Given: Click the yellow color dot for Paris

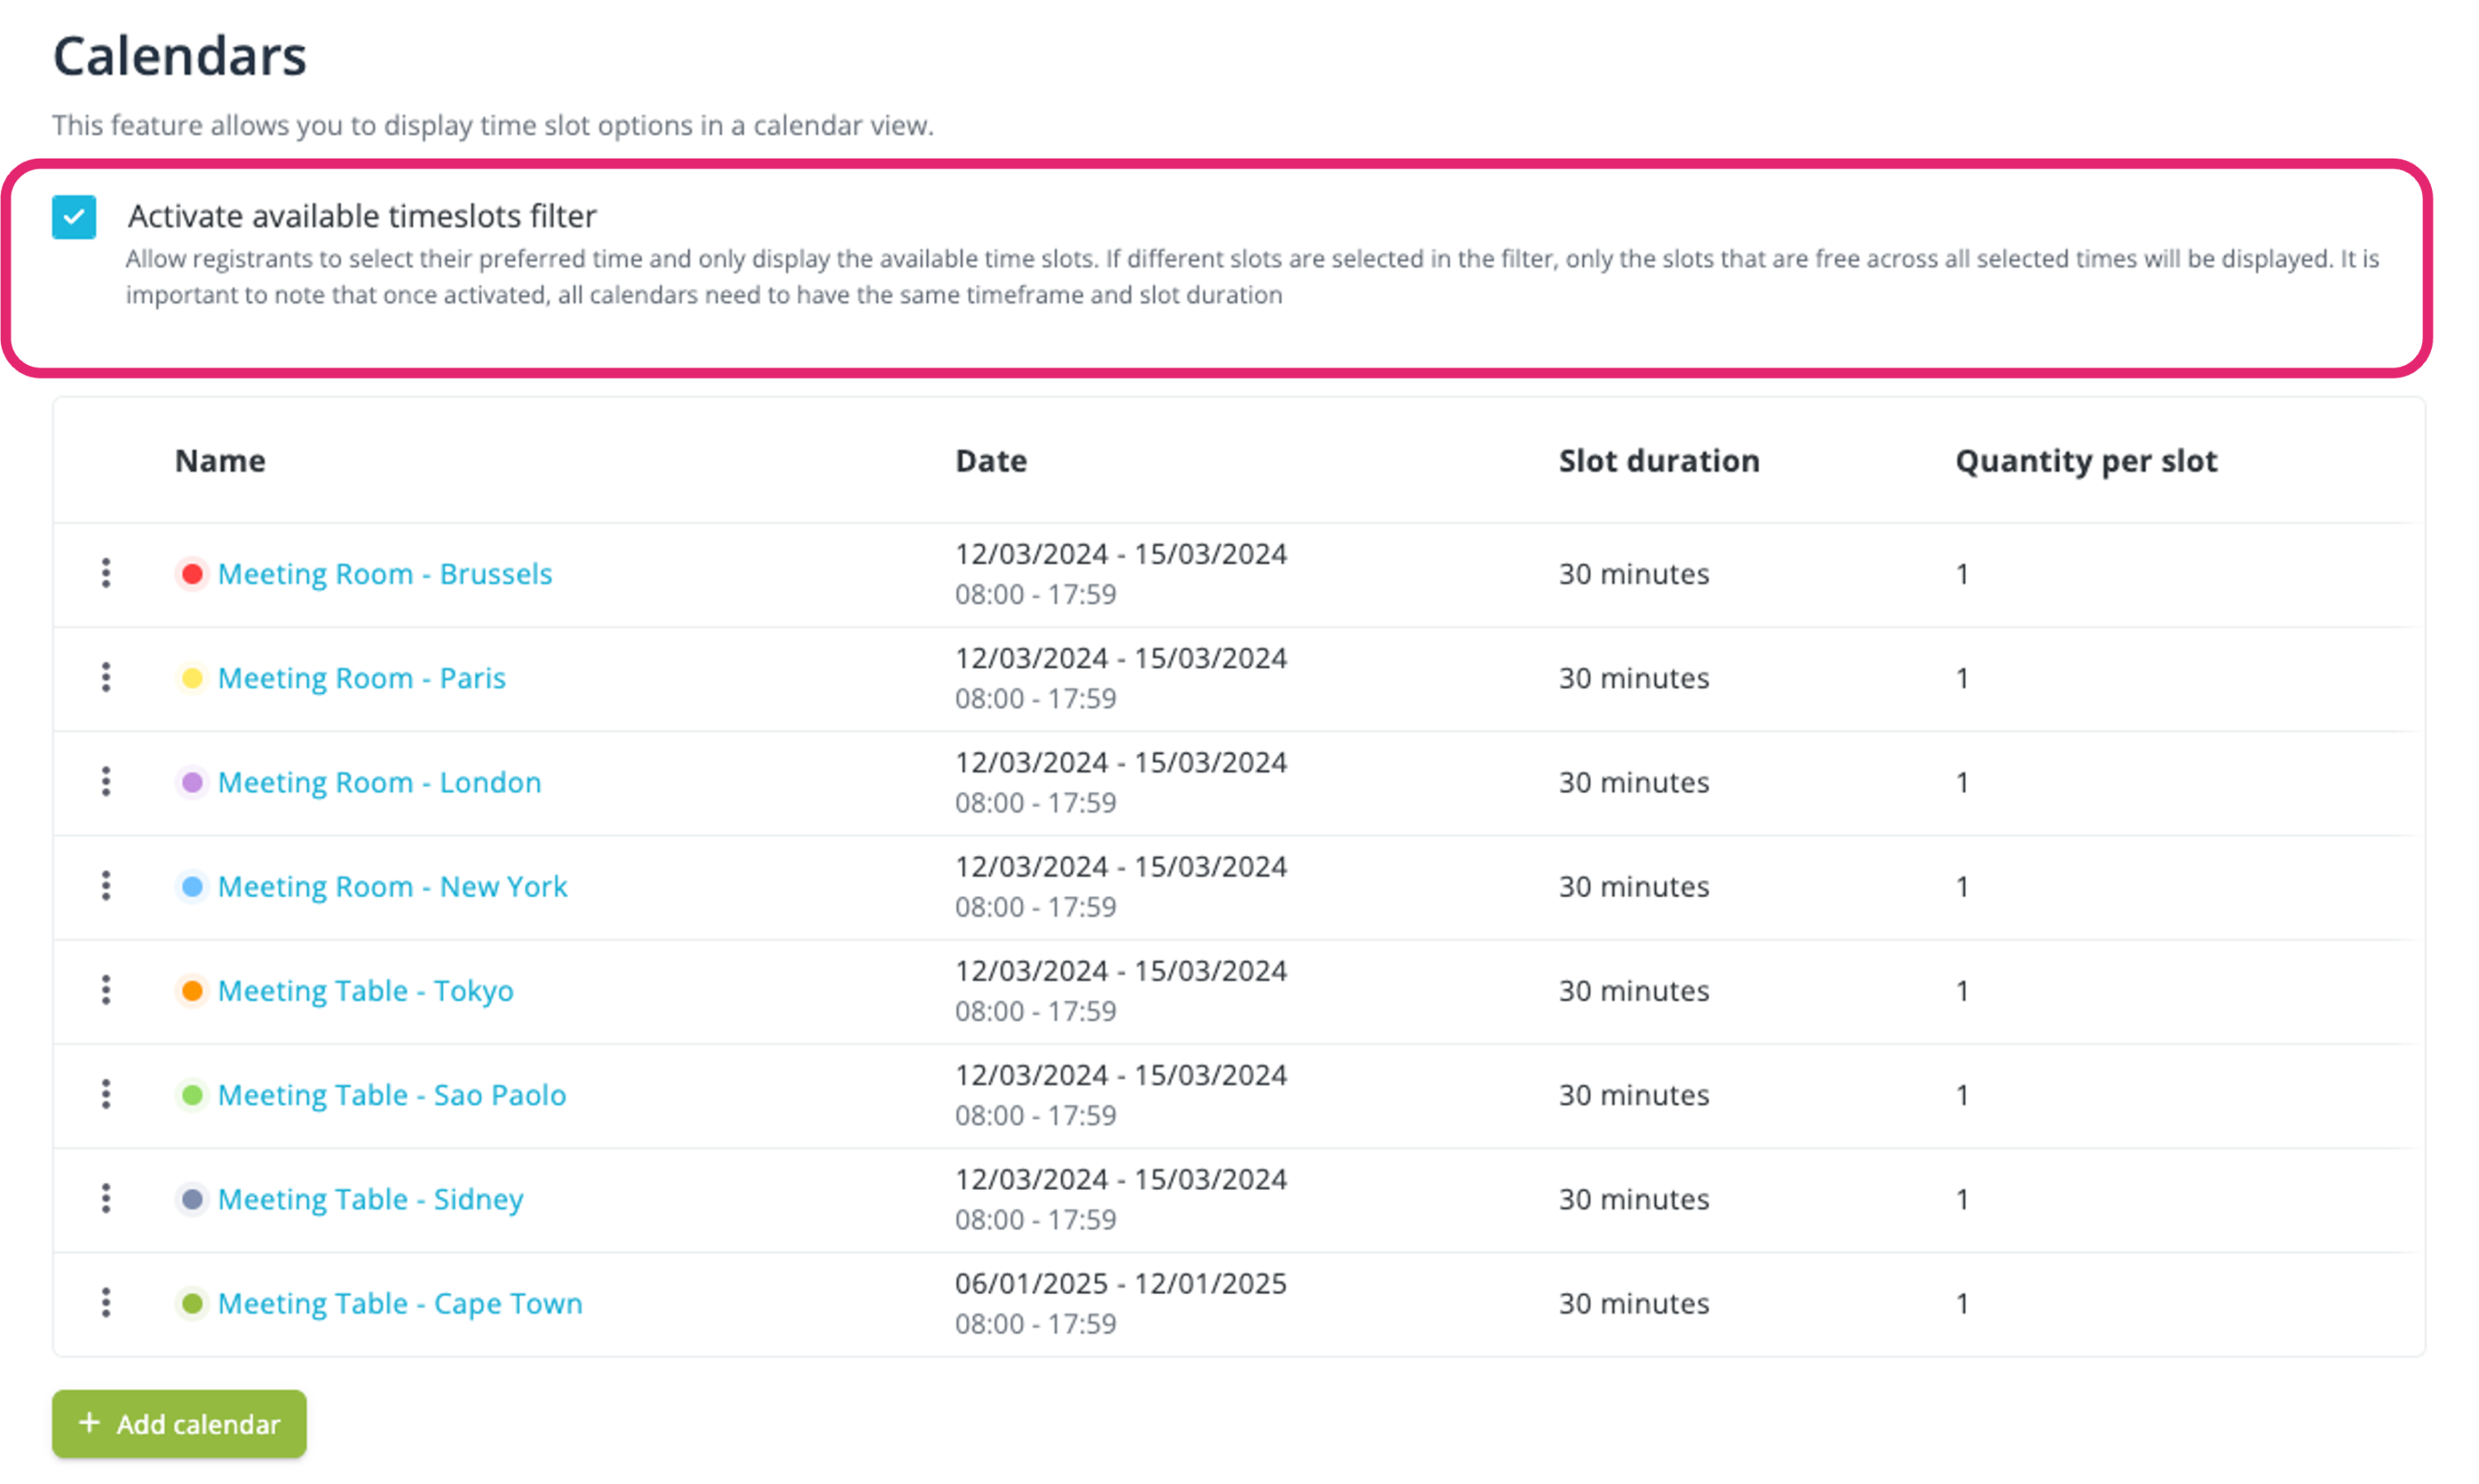Looking at the screenshot, I should (x=192, y=678).
